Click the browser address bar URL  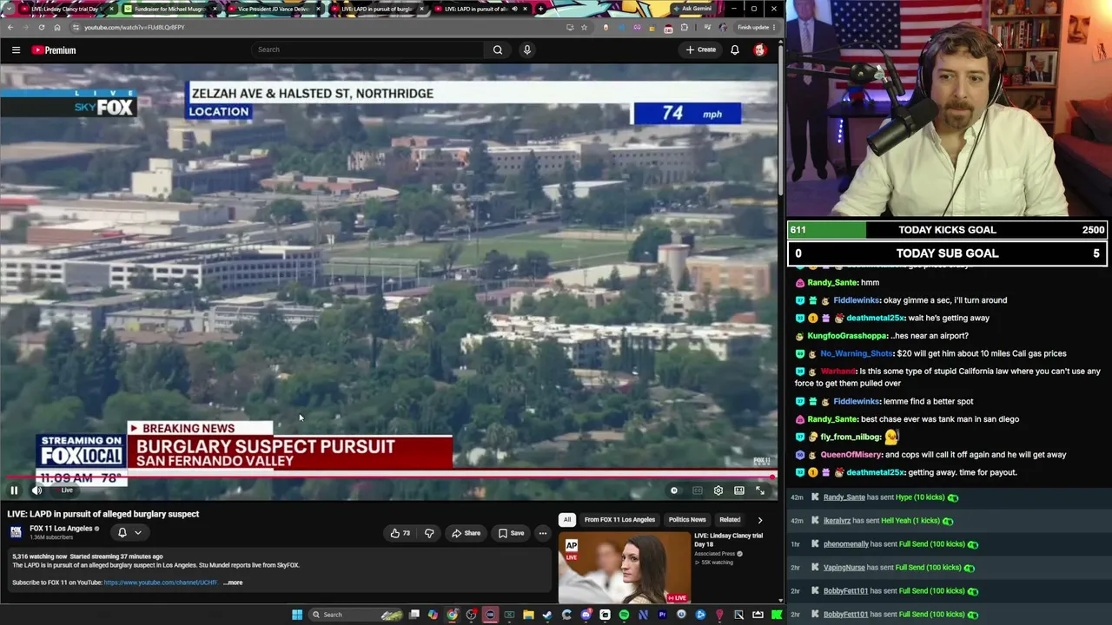[x=135, y=27]
